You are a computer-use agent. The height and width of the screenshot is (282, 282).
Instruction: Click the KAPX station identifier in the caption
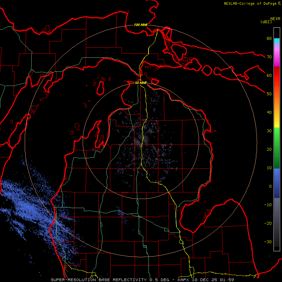pyautogui.click(x=184, y=280)
